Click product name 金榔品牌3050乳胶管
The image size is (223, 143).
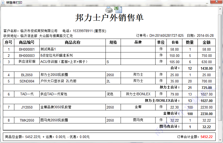pyautogui.click(x=56, y=107)
